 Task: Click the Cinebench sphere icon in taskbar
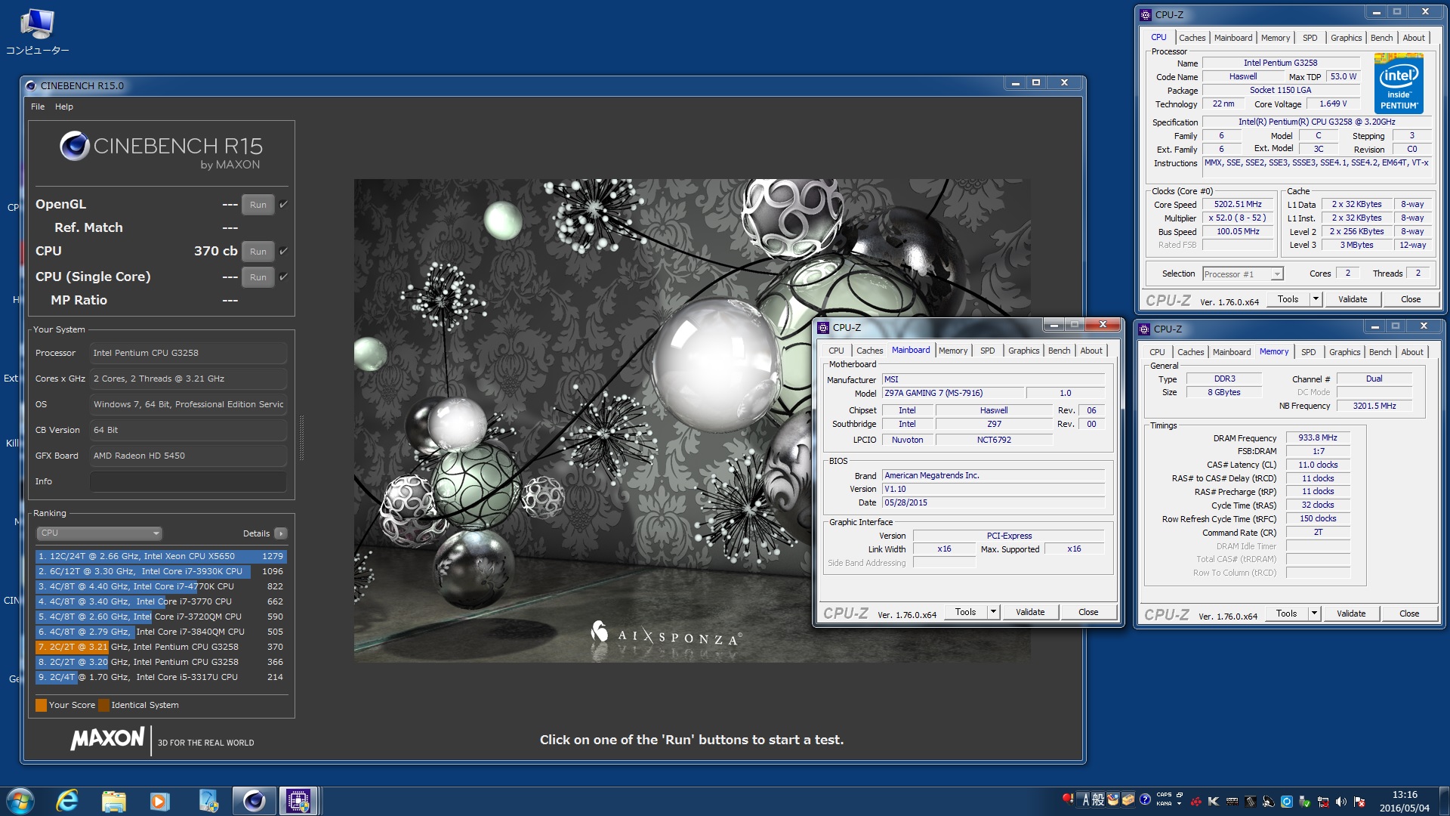tap(254, 801)
